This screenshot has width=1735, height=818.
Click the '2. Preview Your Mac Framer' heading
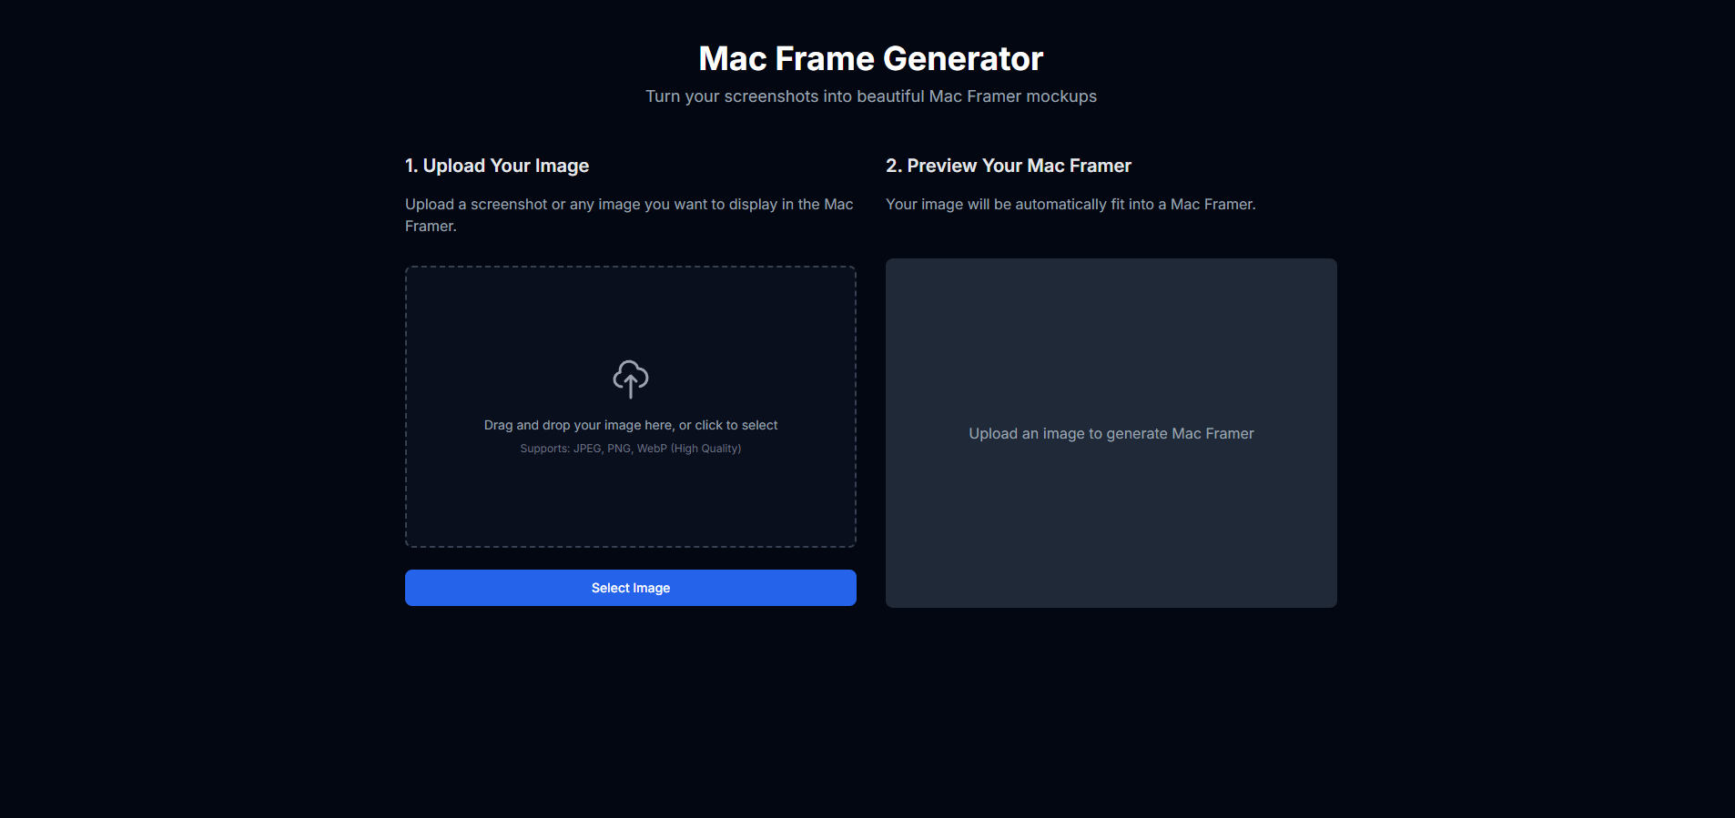coord(1008,166)
